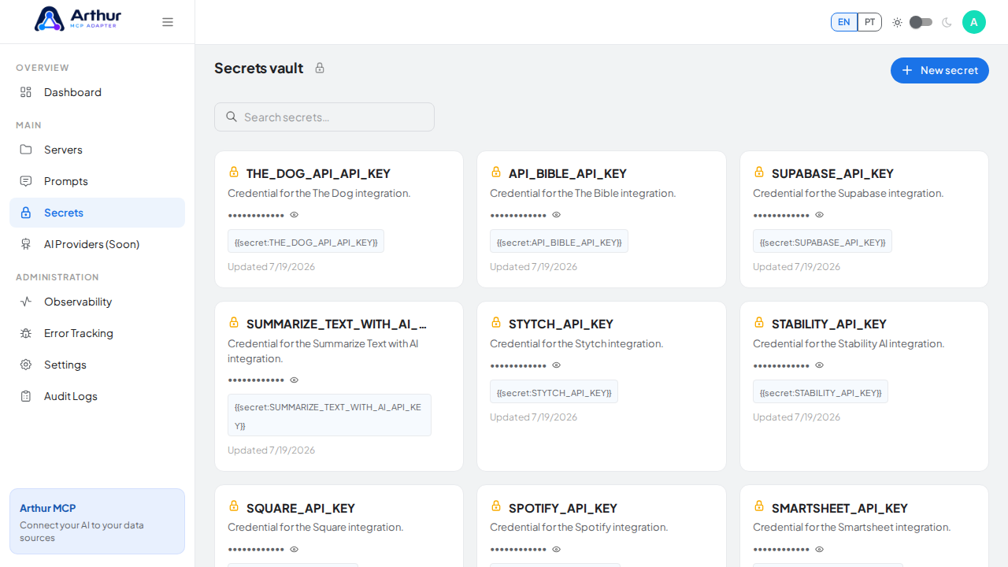This screenshot has height=567, width=1008.
Task: Collapse the sidebar with the hamburger icon
Action: (168, 22)
